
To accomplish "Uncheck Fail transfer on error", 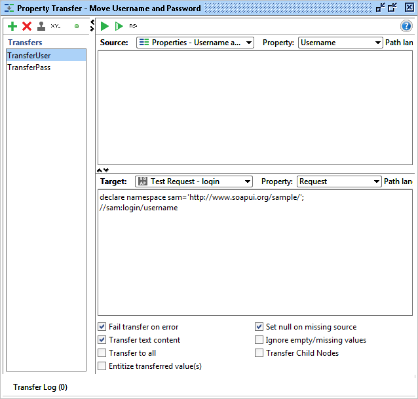I will (102, 327).
